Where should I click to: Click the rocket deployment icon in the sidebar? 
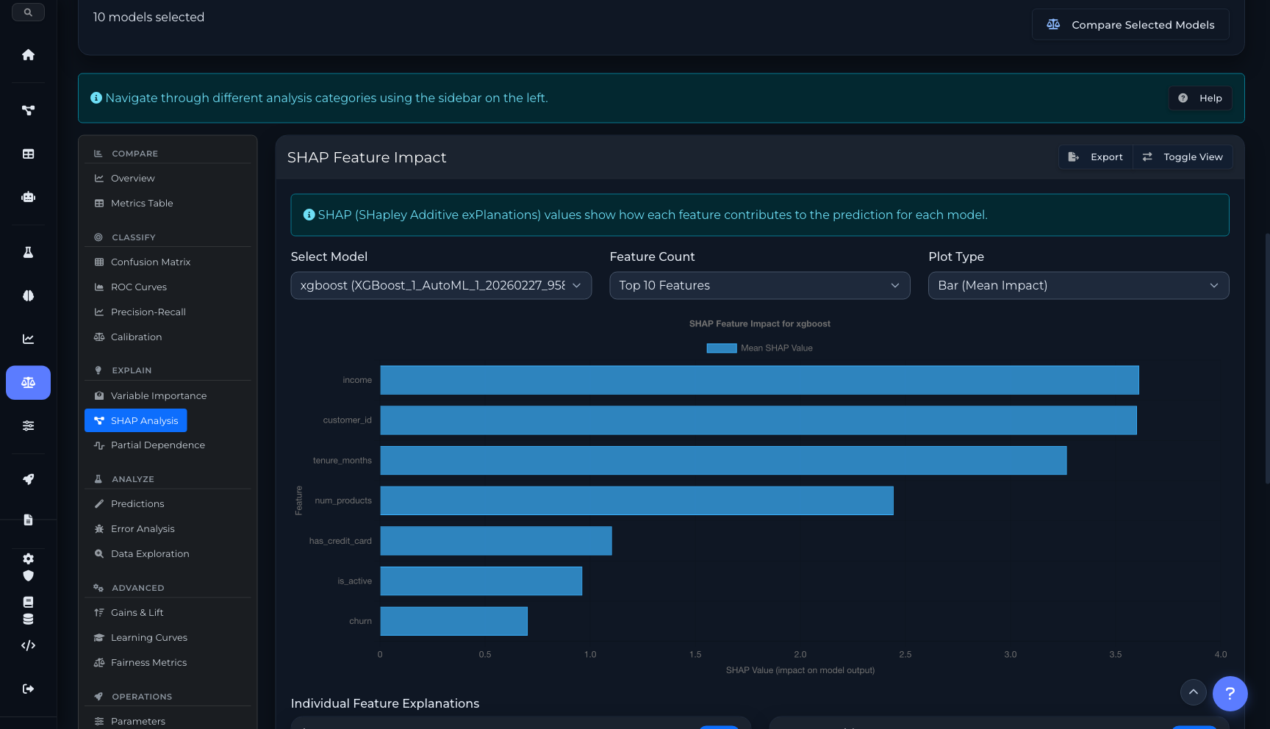(28, 478)
